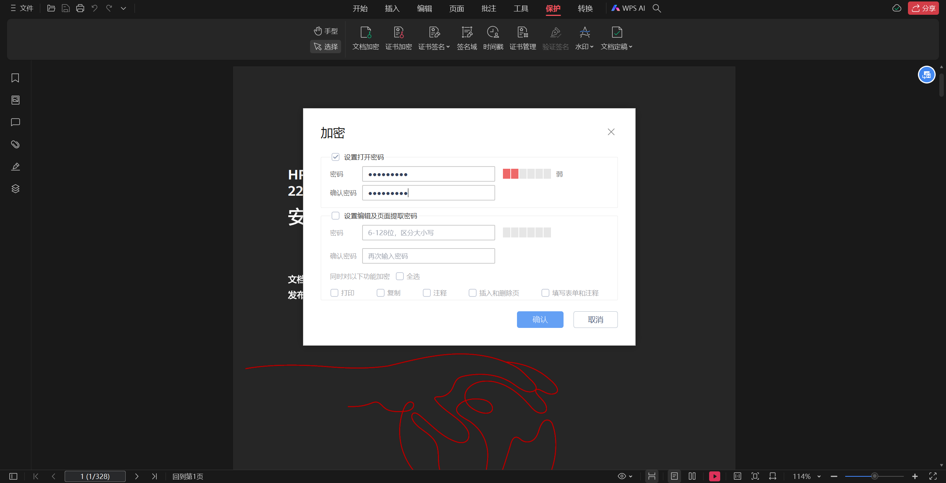This screenshot has width=946, height=483.
Task: Switch to the 批注 tab
Action: (x=489, y=8)
